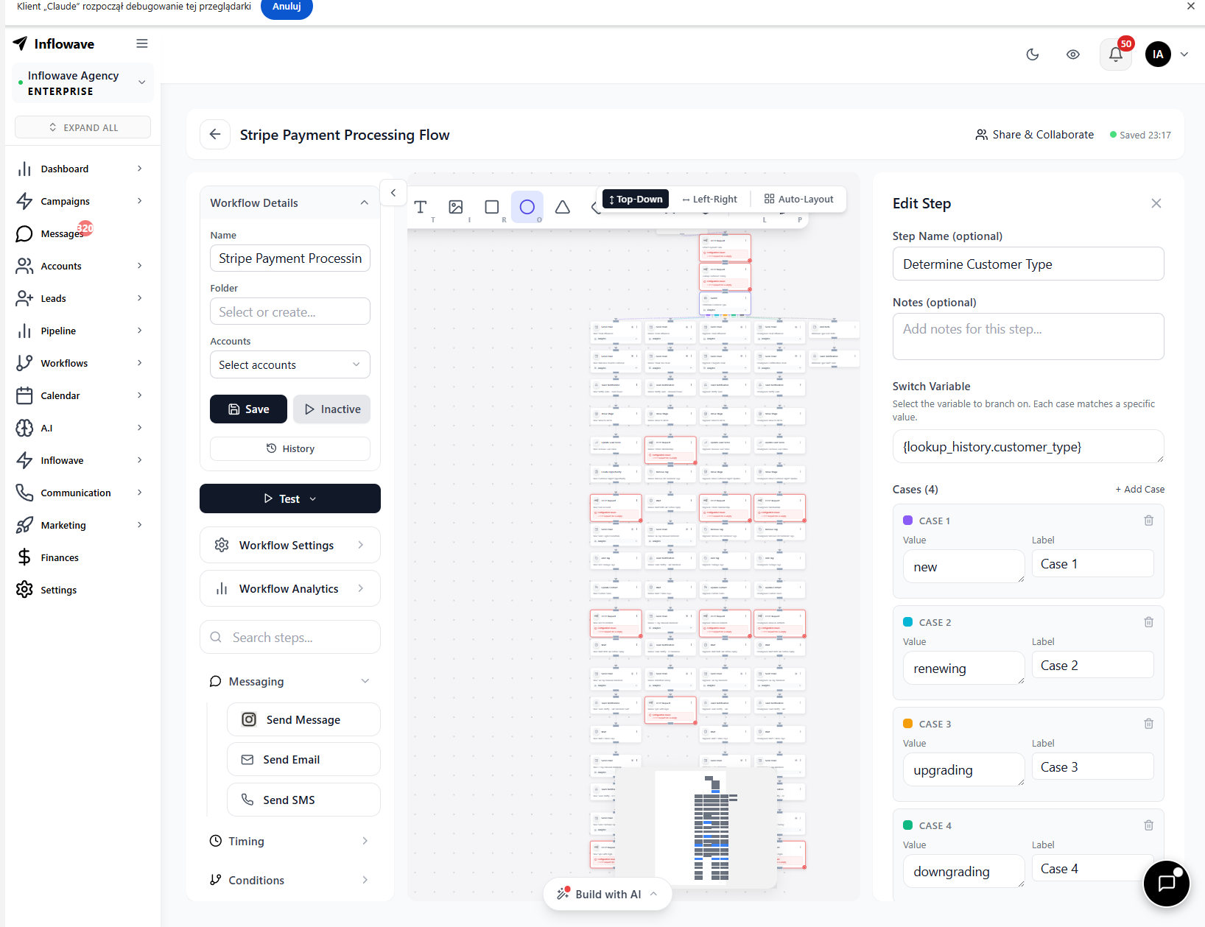Select the Circle shape tool

[x=527, y=207]
